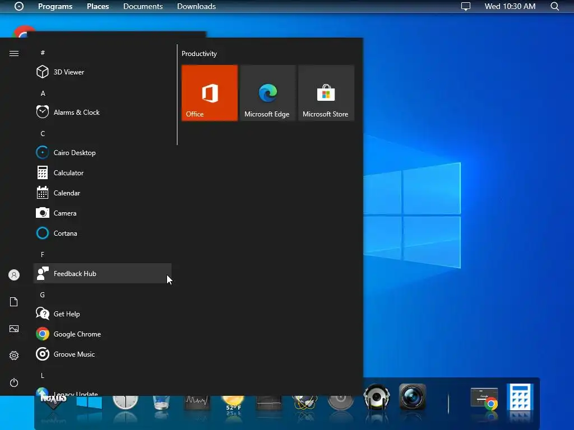This screenshot has width=574, height=430.
Task: Click the app list scrollbar
Action: click(177, 95)
